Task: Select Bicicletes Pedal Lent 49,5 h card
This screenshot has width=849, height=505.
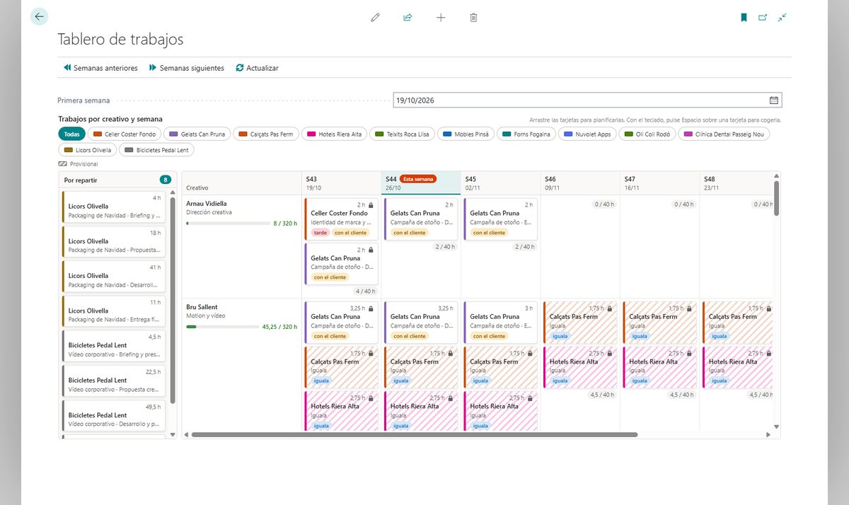Action: 113,416
